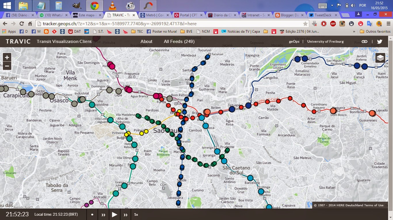Click the fast-forward icon in the playback bar
393x220 pixels.
point(125,214)
